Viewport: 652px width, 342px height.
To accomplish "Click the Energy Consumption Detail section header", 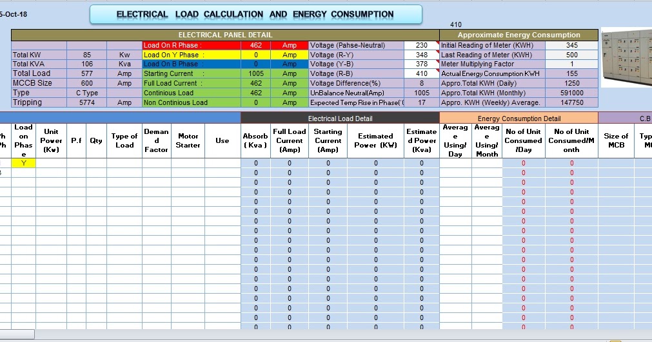I will coord(519,119).
